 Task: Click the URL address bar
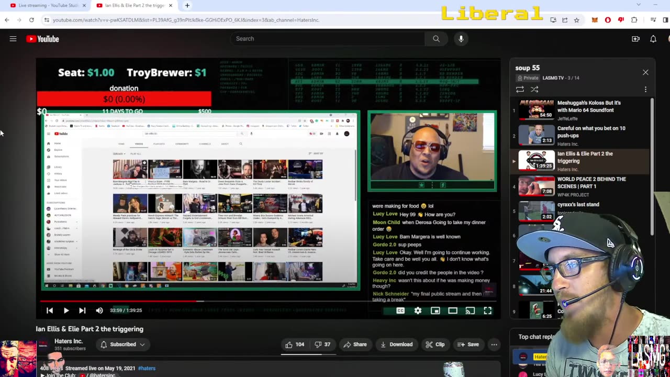point(293,20)
